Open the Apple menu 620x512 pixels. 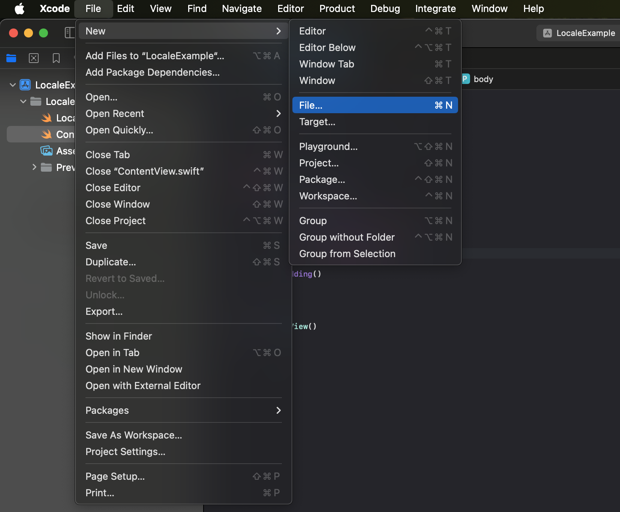[19, 8]
